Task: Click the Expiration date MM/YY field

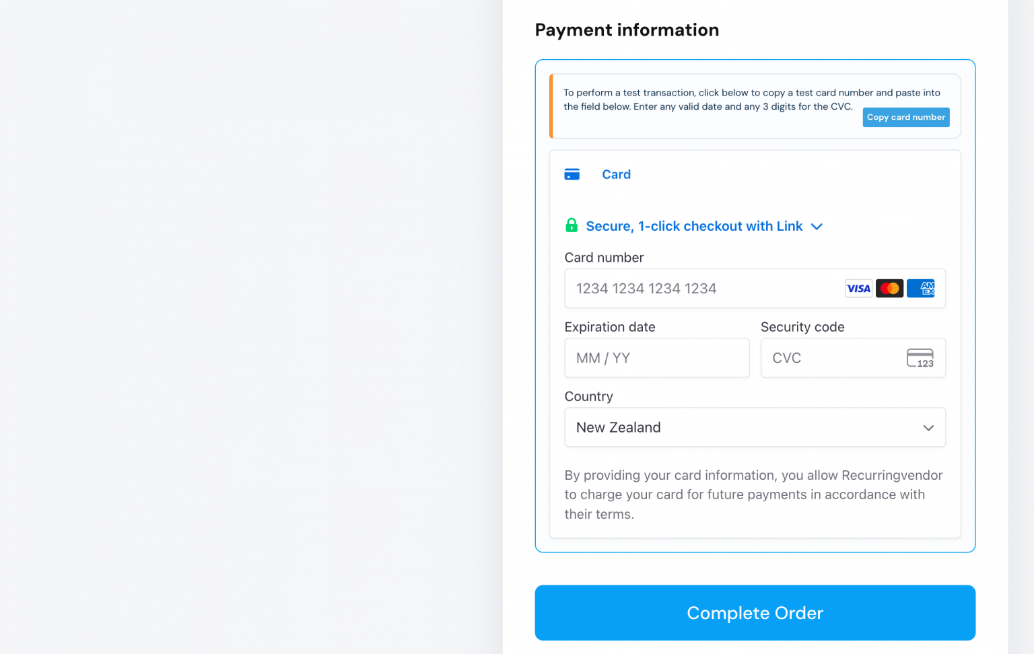Action: click(x=656, y=357)
